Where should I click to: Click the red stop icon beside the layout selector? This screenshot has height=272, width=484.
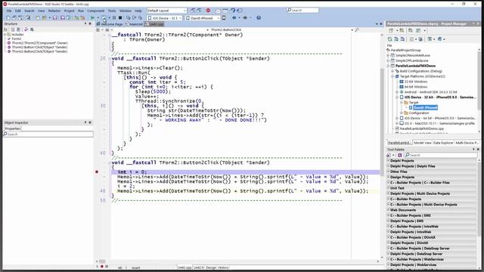[208, 11]
